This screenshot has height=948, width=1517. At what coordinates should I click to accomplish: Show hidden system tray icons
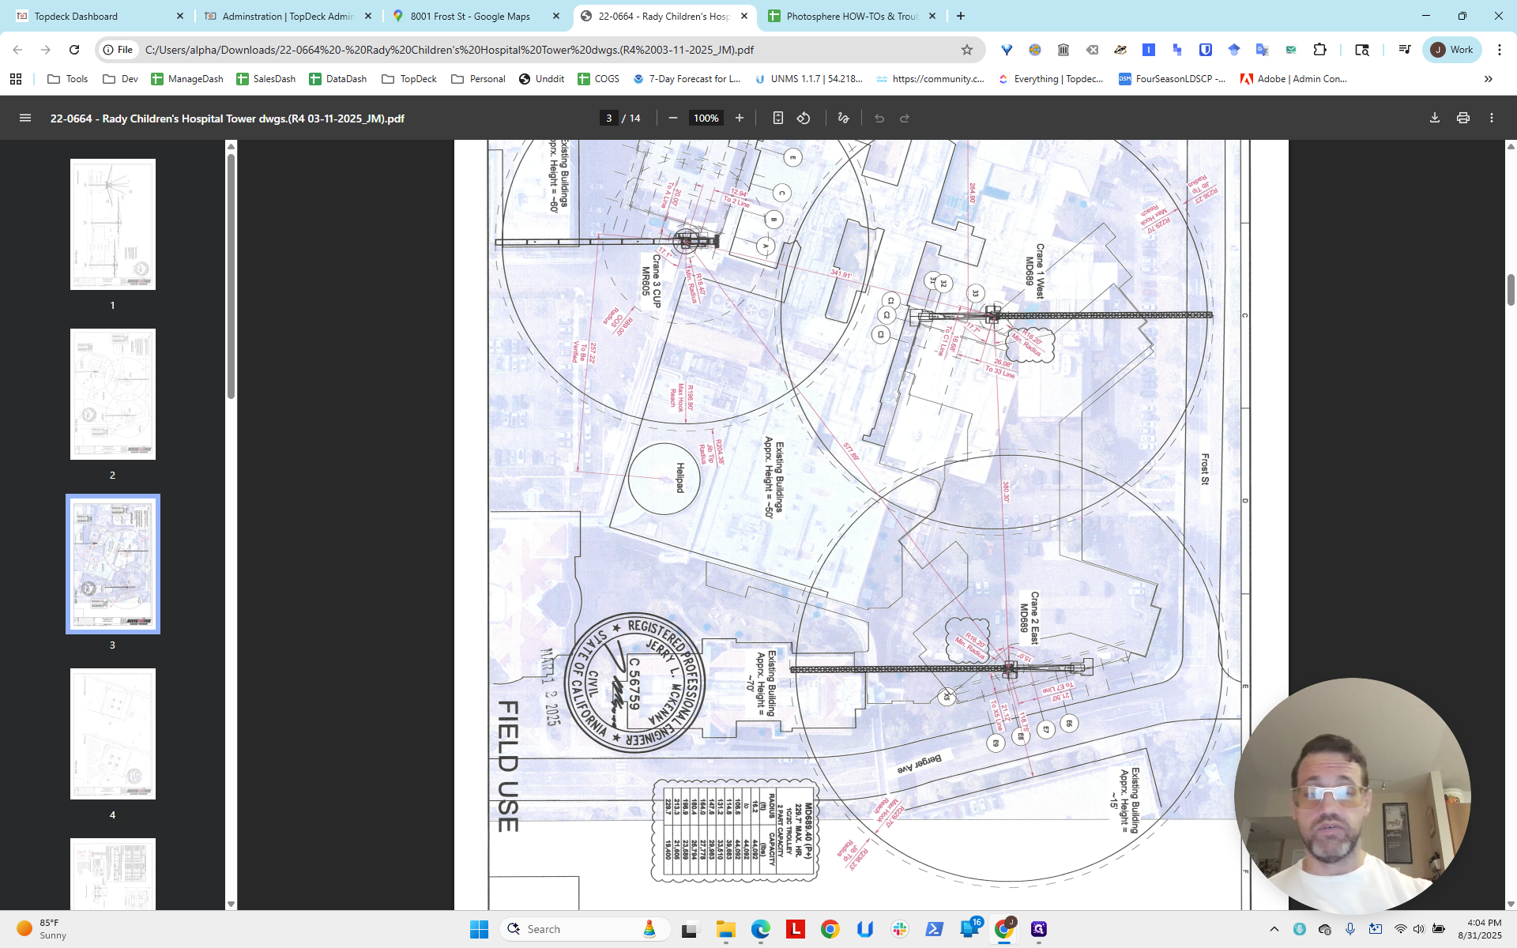coord(1274,929)
